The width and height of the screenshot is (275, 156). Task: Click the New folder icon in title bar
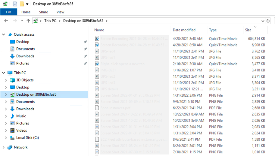click(22, 4)
